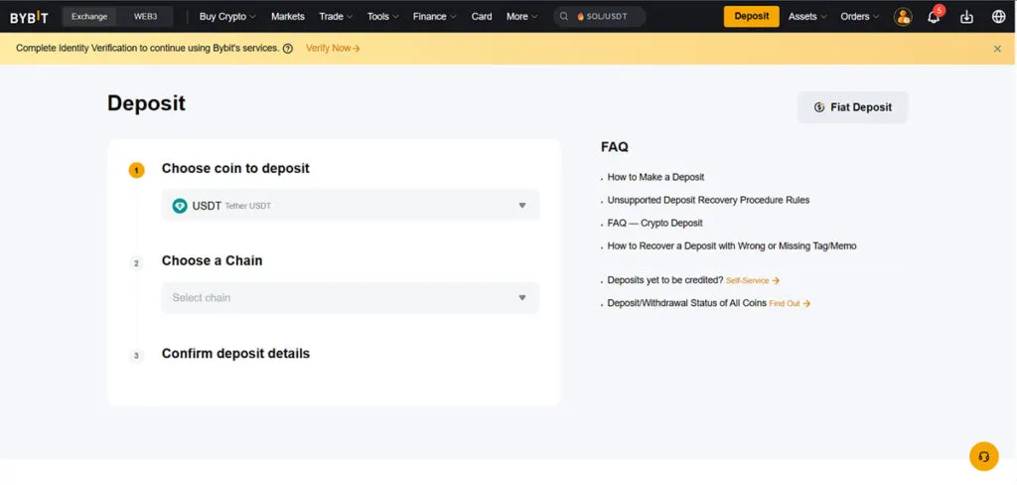Expand the Finance menu
The image size is (1017, 485).
click(435, 17)
